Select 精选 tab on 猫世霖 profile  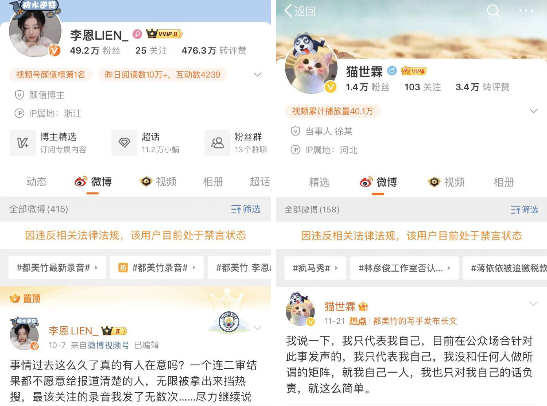coord(319,182)
